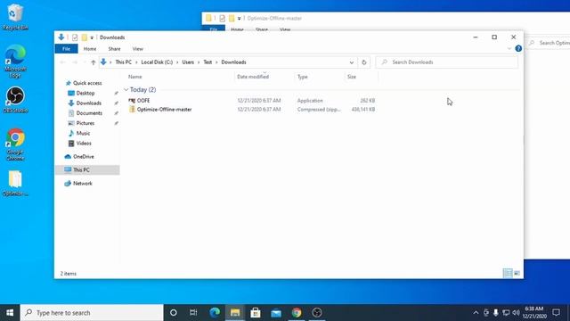
Task: Click the Search Downloads field
Action: 447,62
